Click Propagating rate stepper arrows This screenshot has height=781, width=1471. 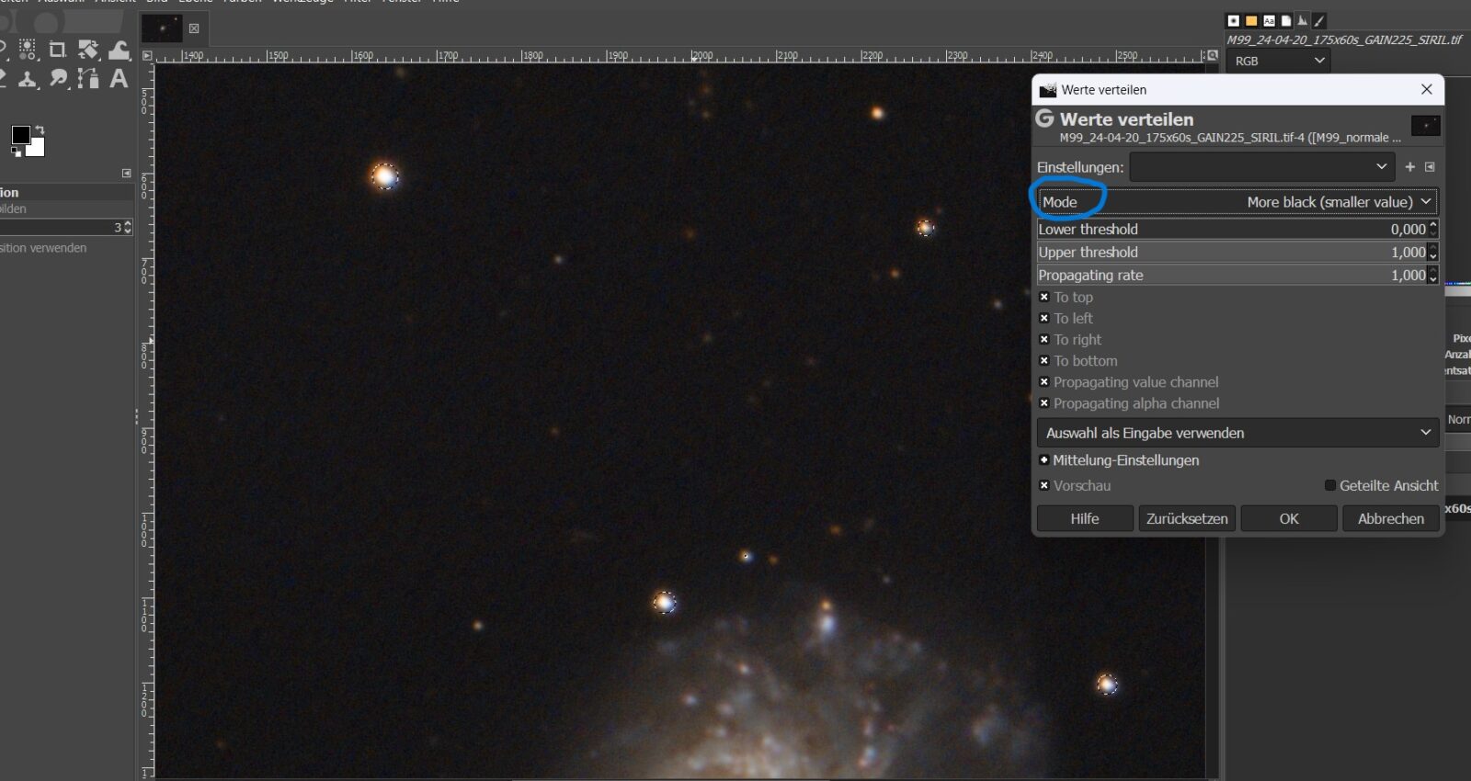pos(1432,275)
